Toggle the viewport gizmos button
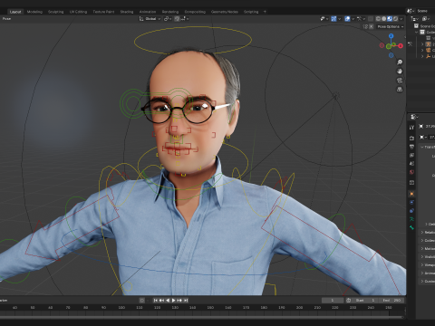This screenshot has width=435, height=326. point(333,19)
